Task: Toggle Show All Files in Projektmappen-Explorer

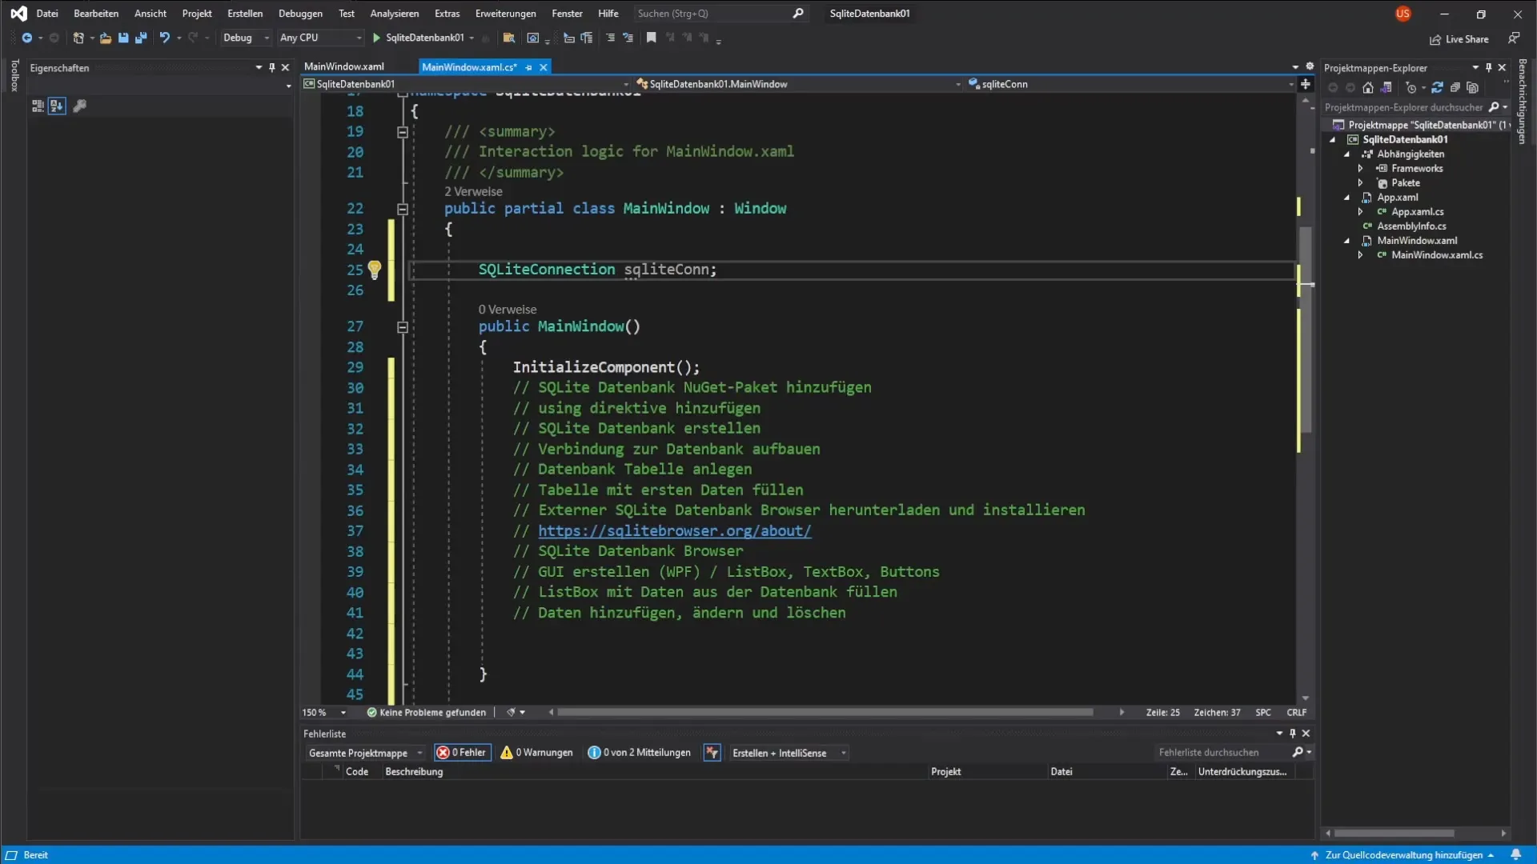Action: [1472, 88]
